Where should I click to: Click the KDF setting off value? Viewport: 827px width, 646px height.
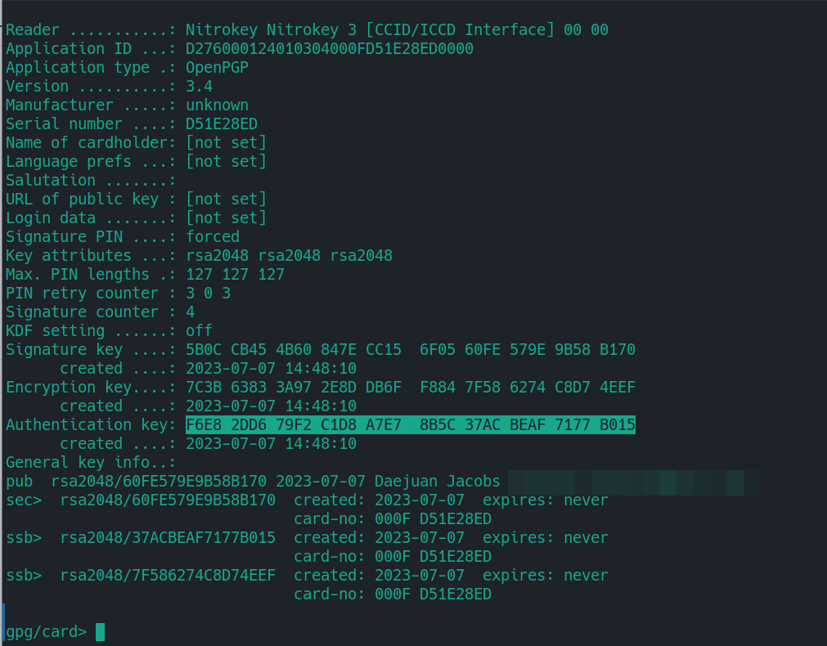(199, 331)
